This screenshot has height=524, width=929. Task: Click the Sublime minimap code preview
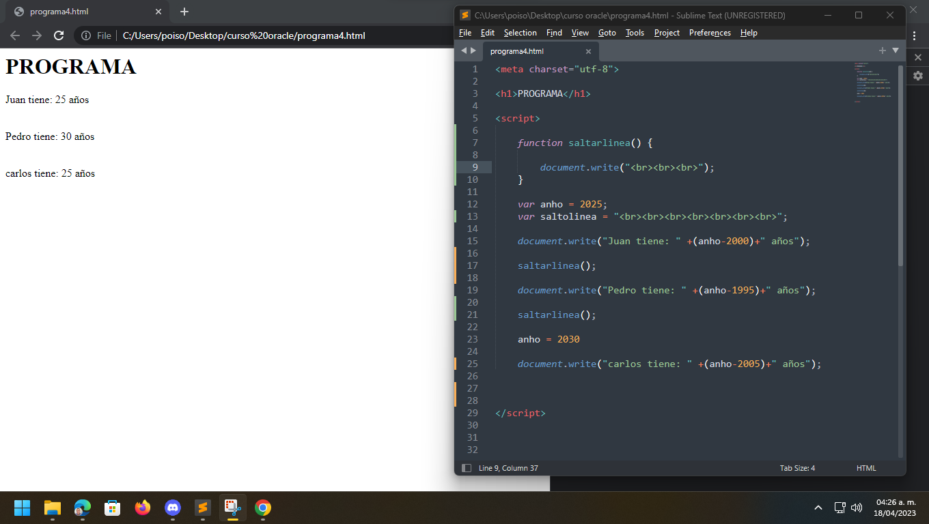pos(872,82)
